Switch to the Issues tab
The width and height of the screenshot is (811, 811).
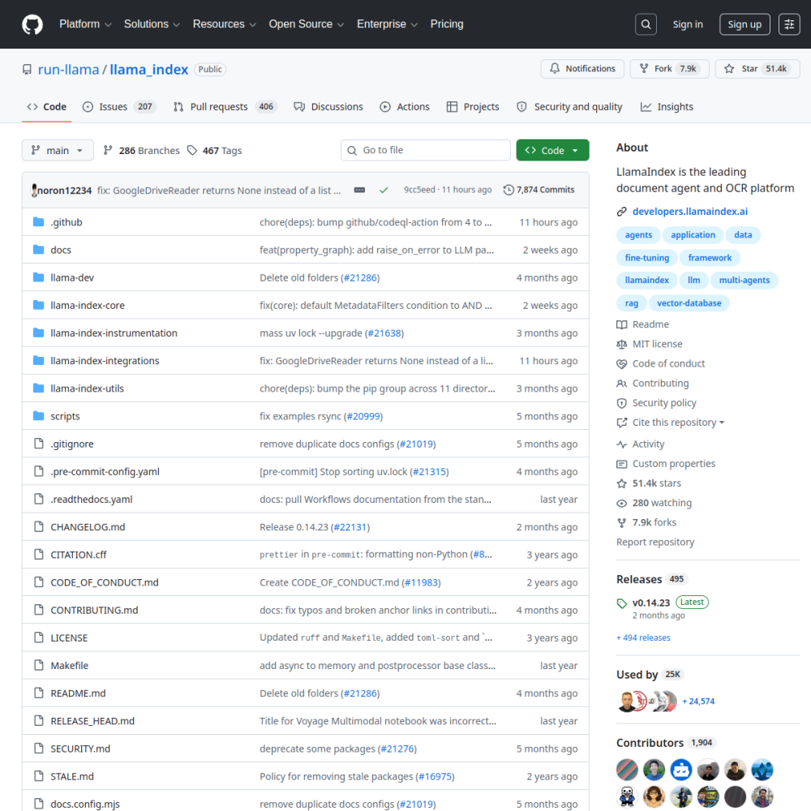coord(119,107)
